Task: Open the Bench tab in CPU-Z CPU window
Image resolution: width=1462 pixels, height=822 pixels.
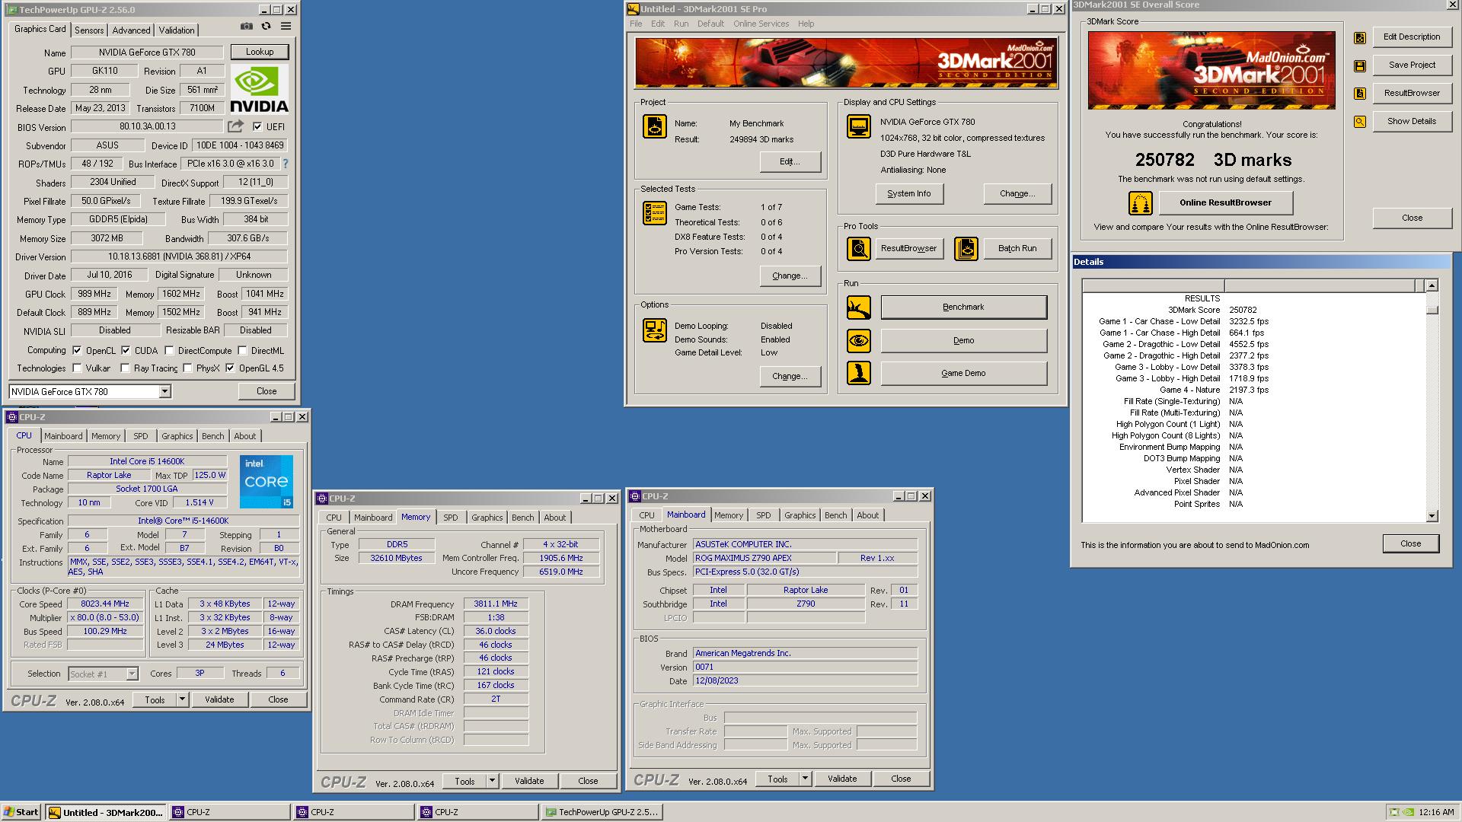Action: (x=213, y=436)
